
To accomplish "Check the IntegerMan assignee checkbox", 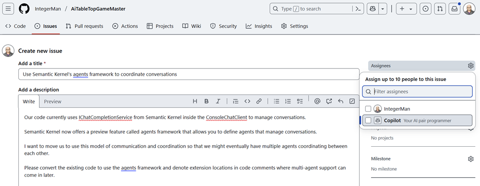I will [368, 109].
